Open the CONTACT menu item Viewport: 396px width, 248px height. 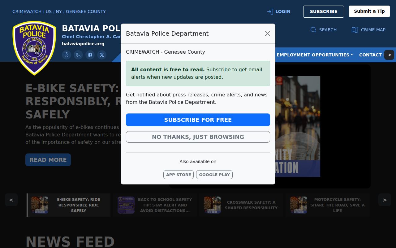(371, 55)
